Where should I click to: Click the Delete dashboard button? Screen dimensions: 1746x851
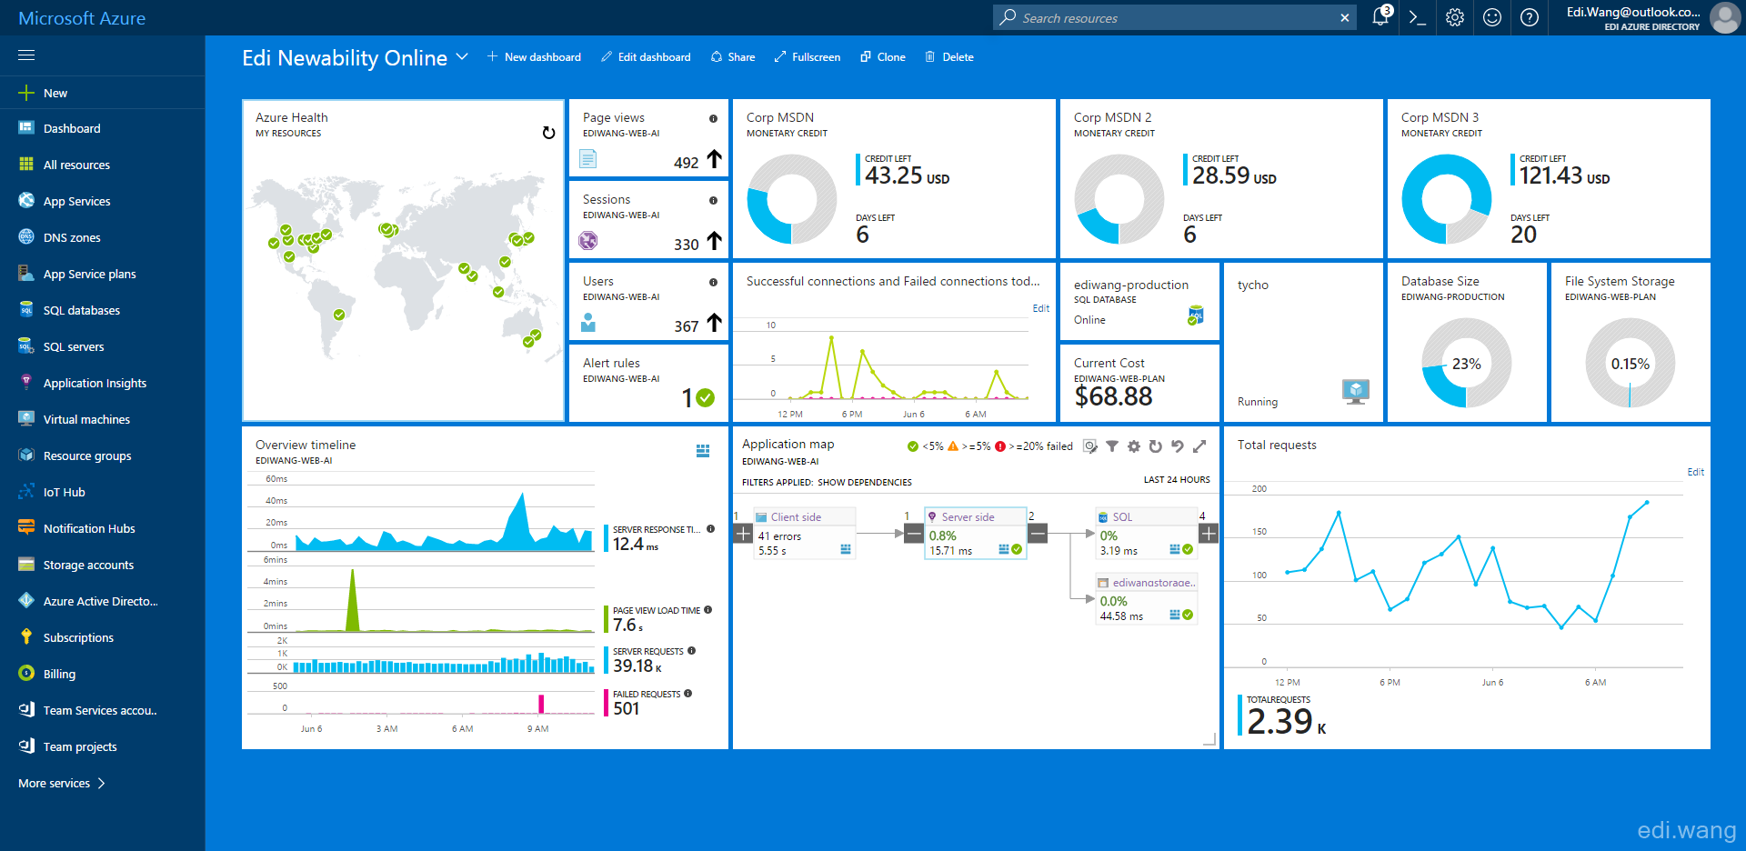(x=949, y=56)
